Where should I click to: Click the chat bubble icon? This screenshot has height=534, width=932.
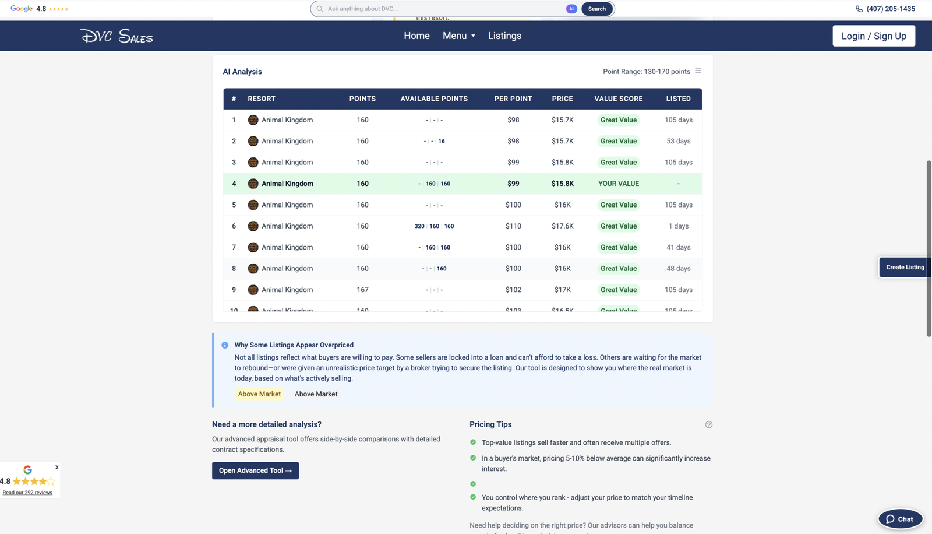(x=890, y=519)
